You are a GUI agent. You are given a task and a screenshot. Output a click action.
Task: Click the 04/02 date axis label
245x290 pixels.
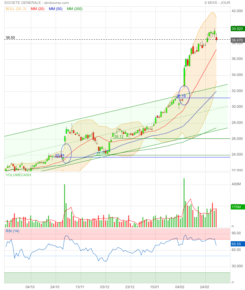[180, 287]
